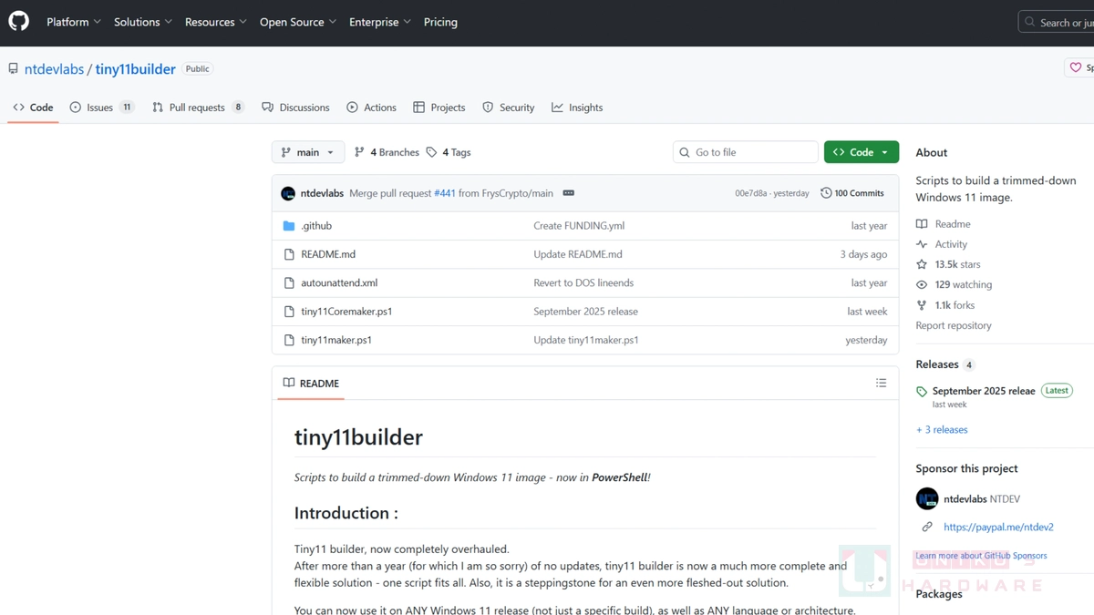Open the .github folder
Screen dimensions: 1094x615
click(x=316, y=226)
